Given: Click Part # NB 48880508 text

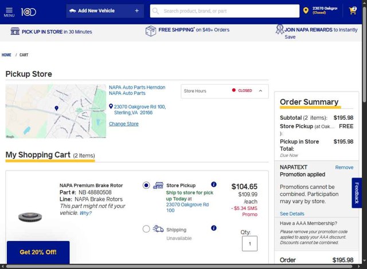Looking at the screenshot, I should tap(85, 192).
